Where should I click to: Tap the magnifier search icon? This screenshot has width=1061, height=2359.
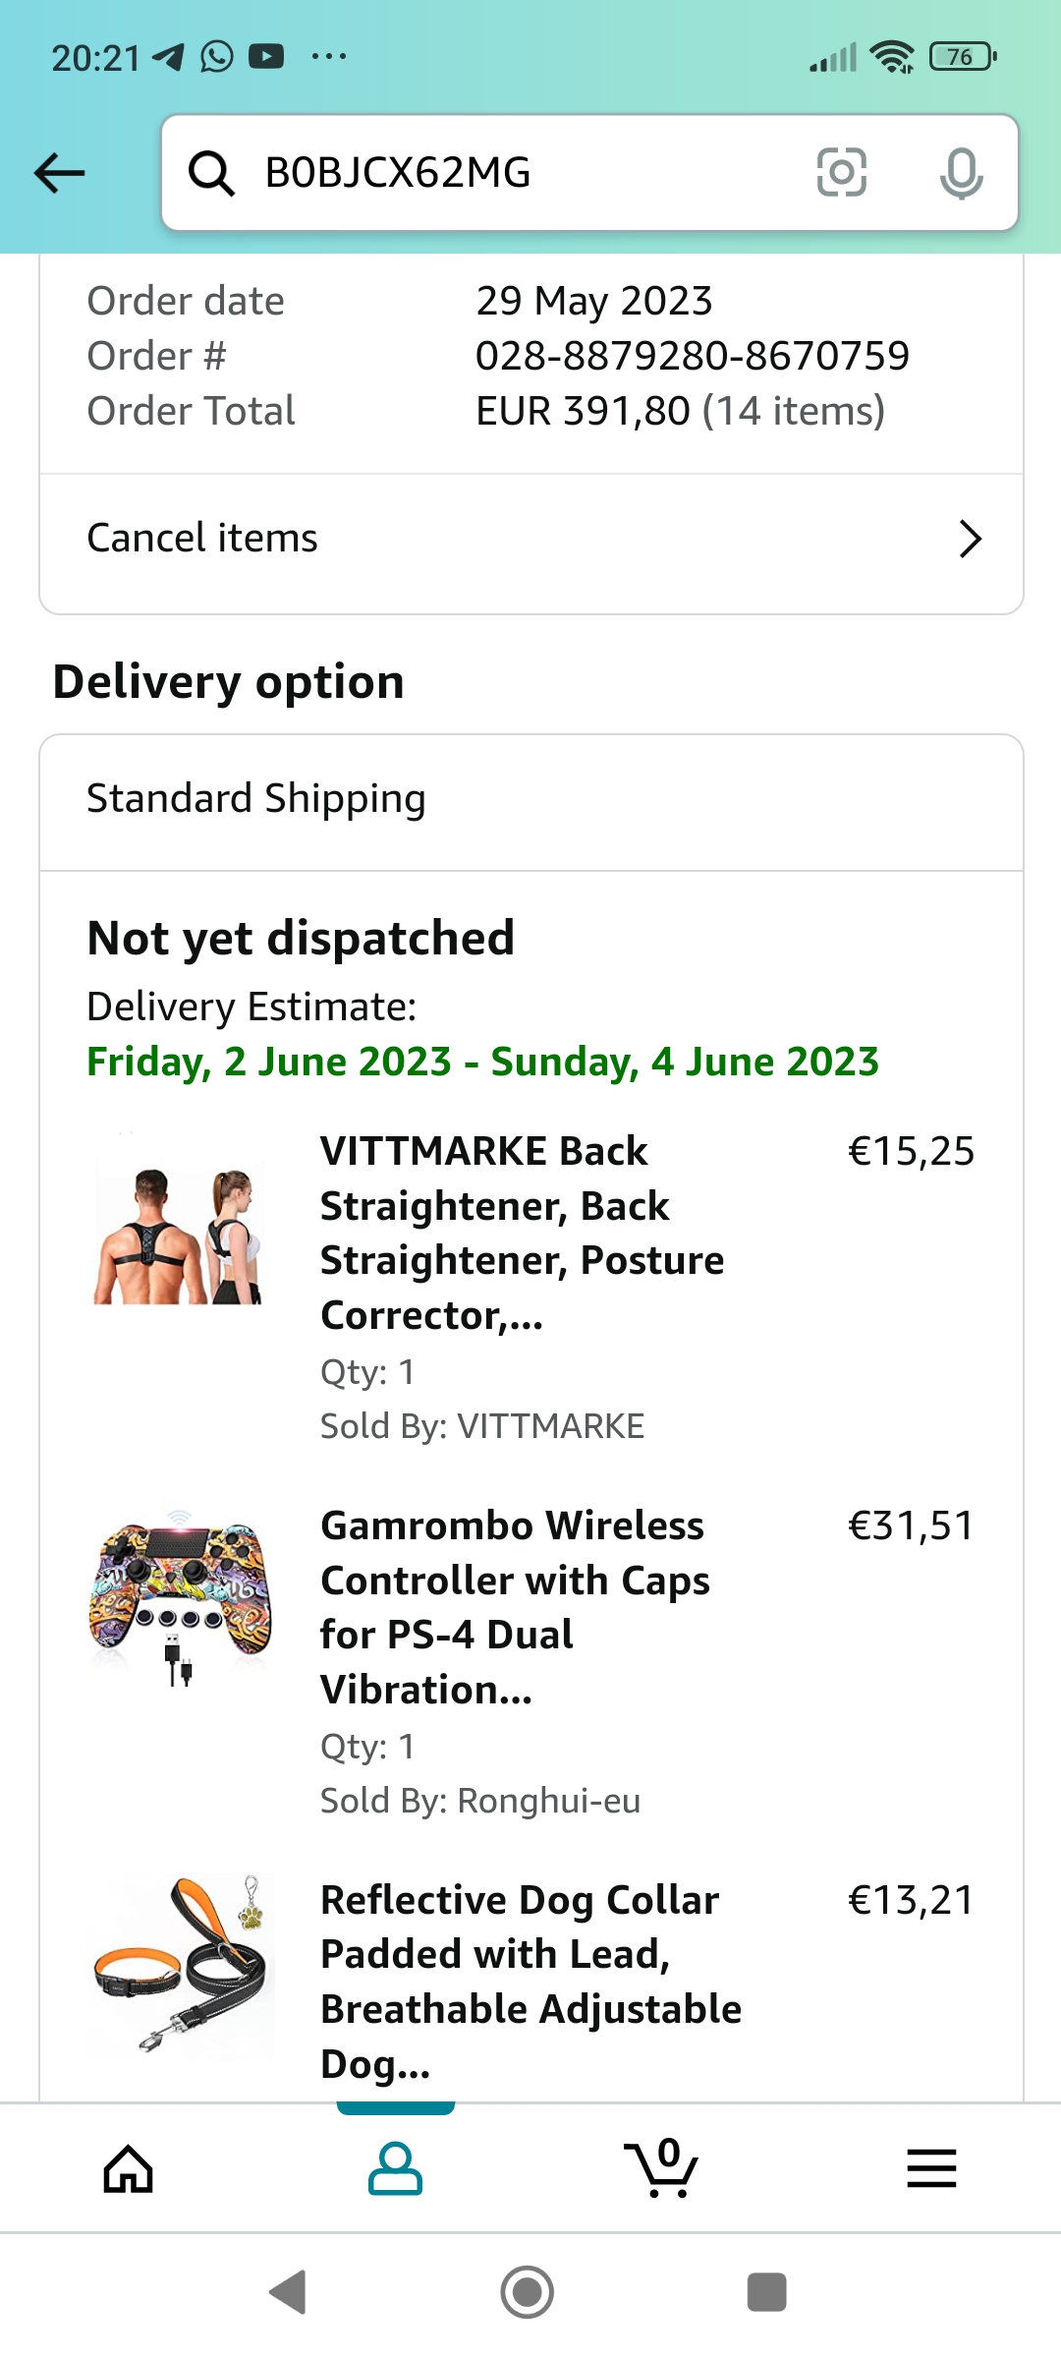point(211,174)
